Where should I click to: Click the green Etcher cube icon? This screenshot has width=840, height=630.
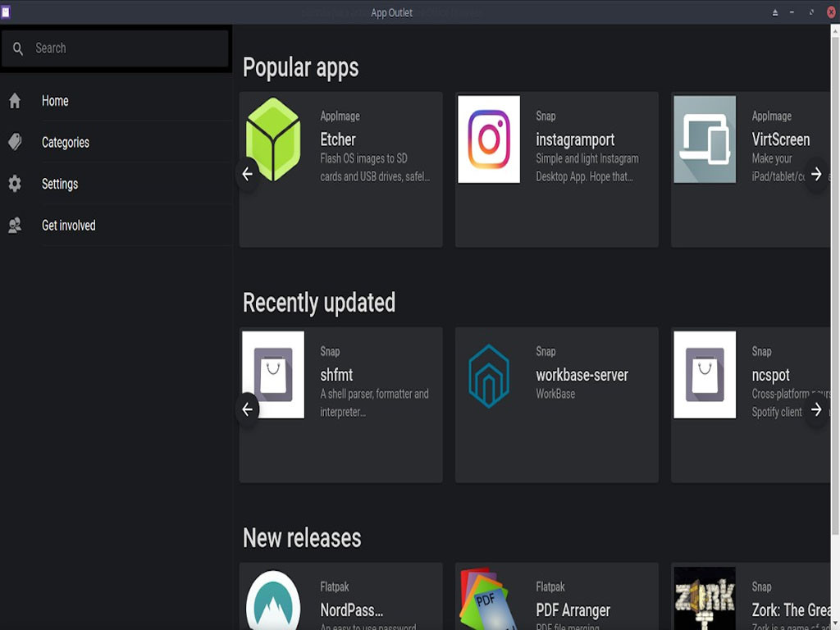point(273,139)
